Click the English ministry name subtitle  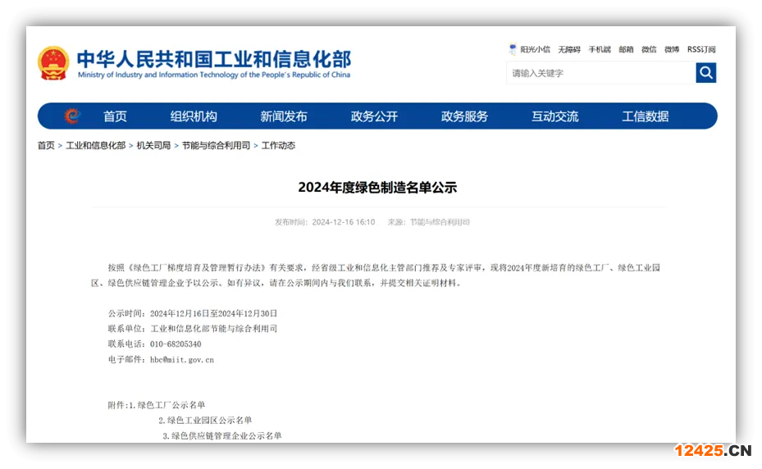(214, 75)
